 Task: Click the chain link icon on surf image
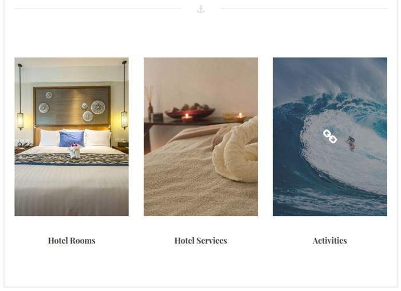tap(329, 137)
